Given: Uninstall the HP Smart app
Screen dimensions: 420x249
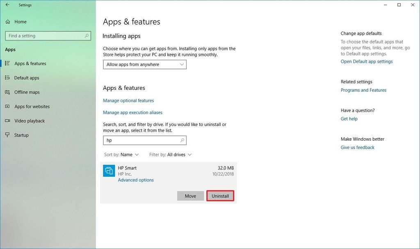Looking at the screenshot, I should tap(220, 196).
